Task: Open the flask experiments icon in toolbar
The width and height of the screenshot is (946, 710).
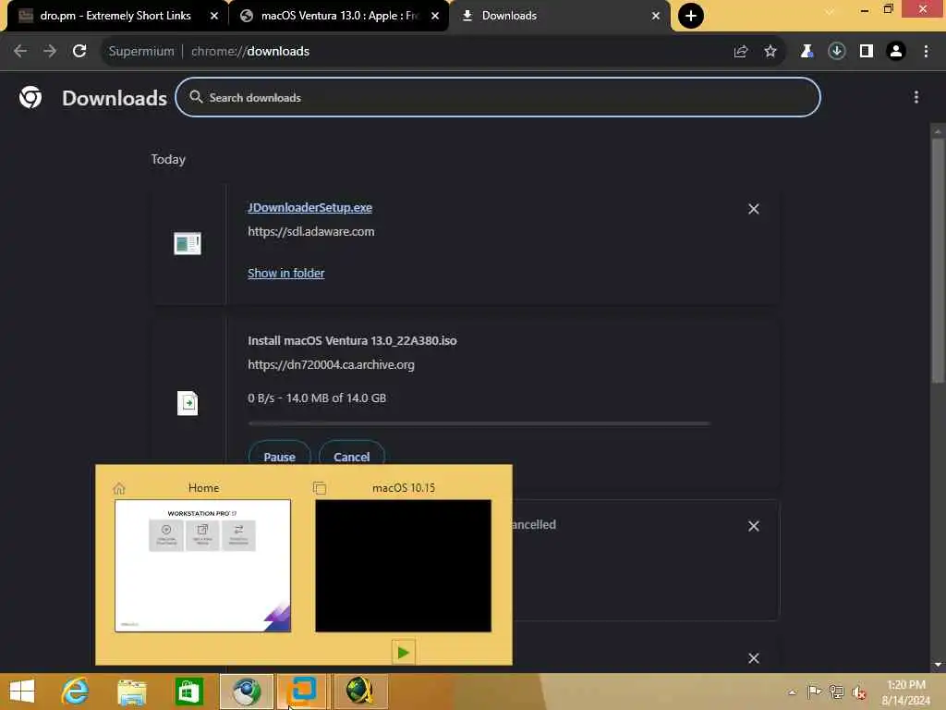Action: click(x=807, y=52)
